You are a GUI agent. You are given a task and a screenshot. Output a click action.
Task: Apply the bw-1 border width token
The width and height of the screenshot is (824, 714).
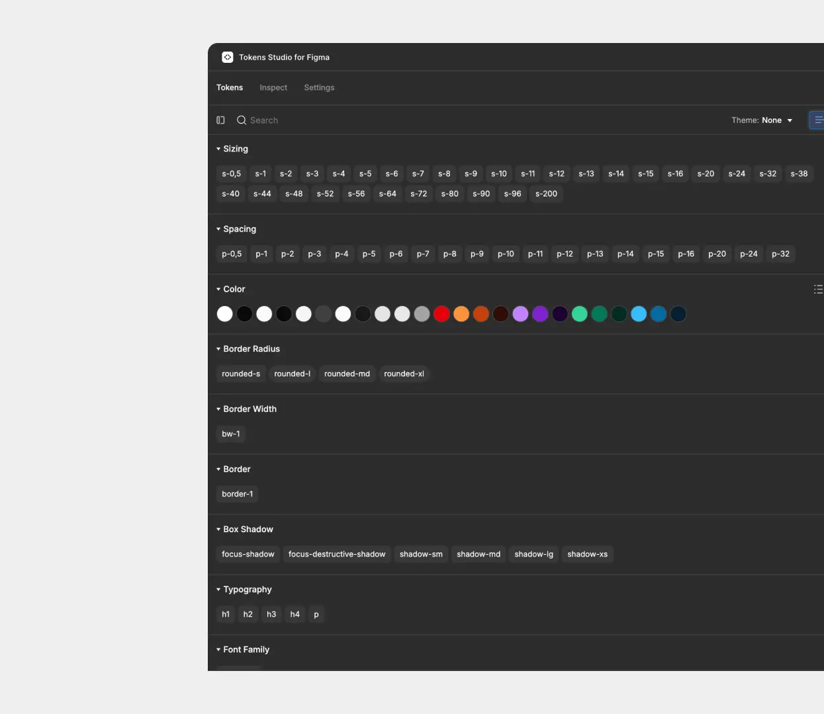tap(230, 434)
